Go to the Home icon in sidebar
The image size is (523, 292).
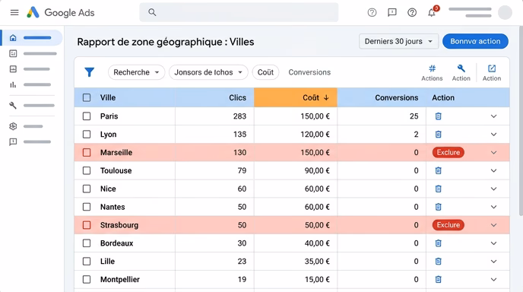[13, 38]
